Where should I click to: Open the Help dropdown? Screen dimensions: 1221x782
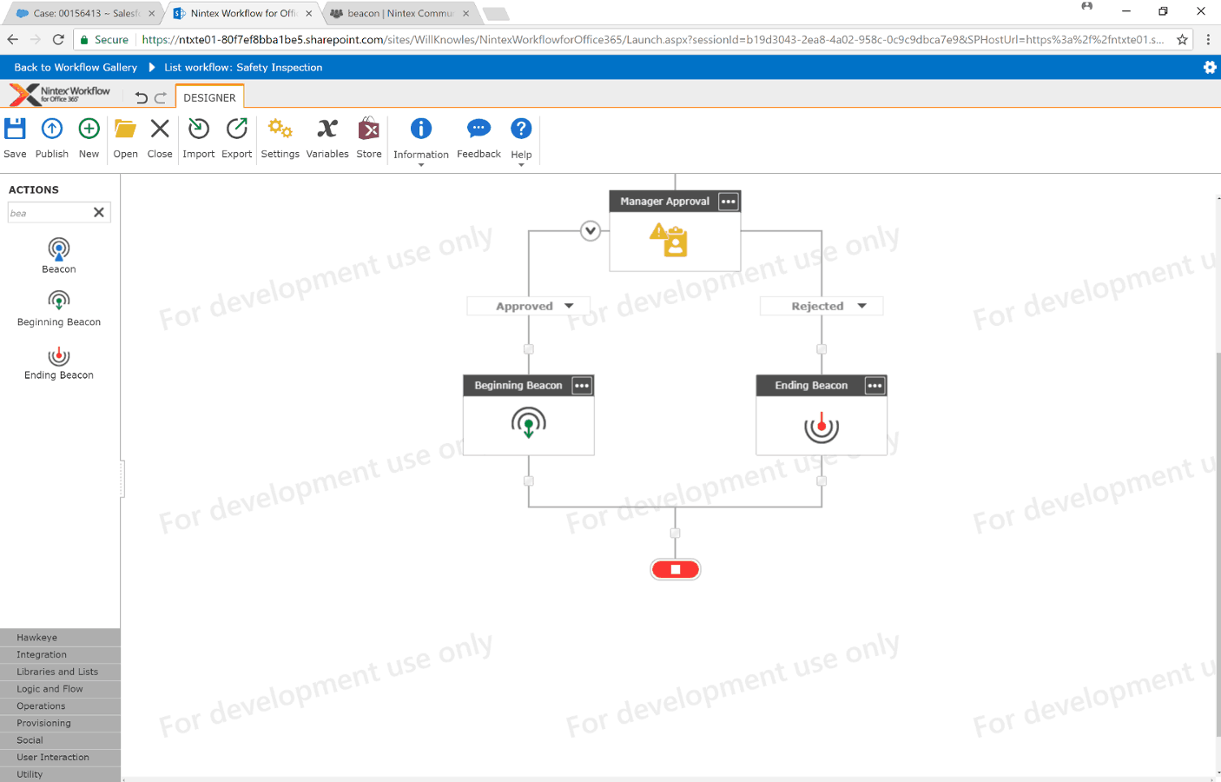[x=521, y=141]
